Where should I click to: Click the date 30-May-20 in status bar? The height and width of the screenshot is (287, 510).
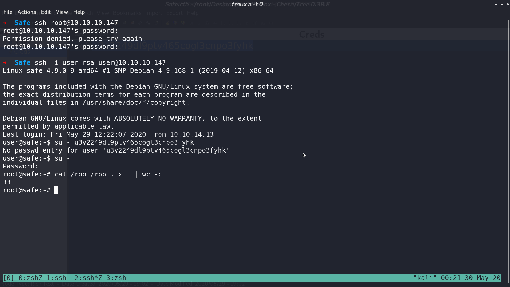(x=483, y=278)
